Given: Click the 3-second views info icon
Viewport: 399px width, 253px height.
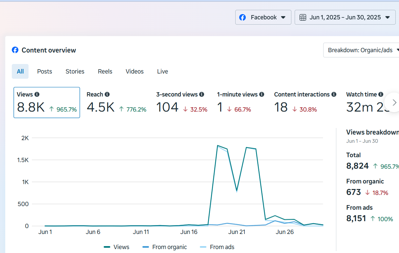Looking at the screenshot, I should click(x=201, y=95).
